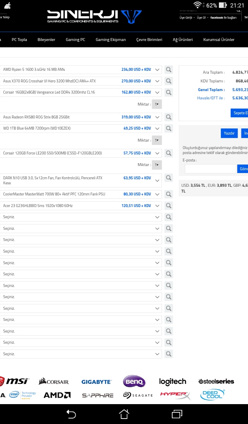Open quantity selector below Corsair 120GB SSD
248x424 pixels.
point(157,165)
